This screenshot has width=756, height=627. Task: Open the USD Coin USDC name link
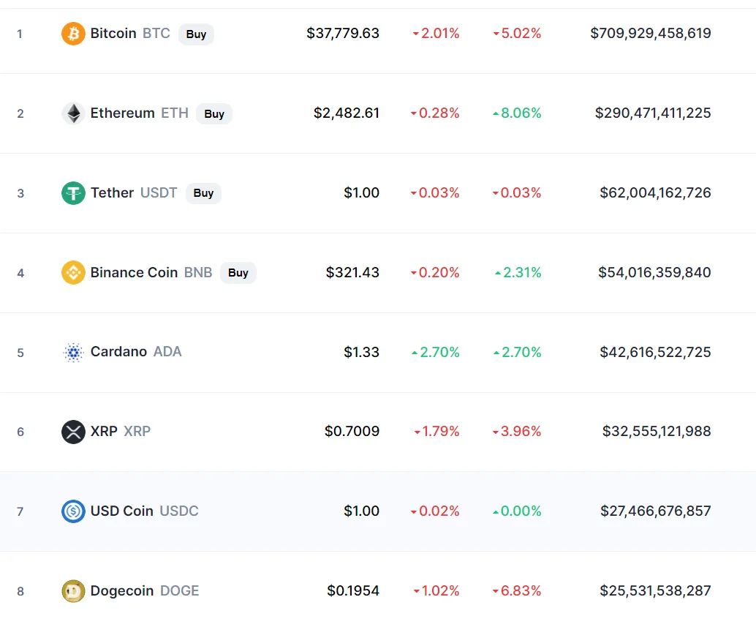point(145,511)
